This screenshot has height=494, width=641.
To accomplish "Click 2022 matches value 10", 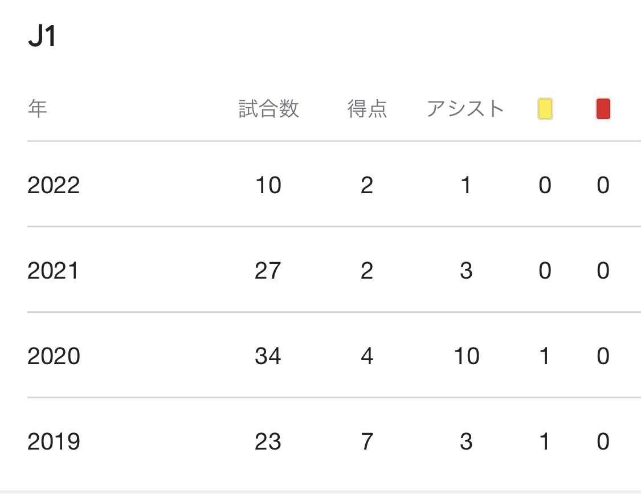I will [x=268, y=185].
